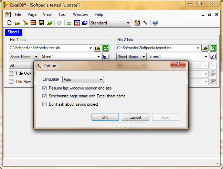The height and width of the screenshot is (169, 223).
Task: Expand File 1 path dropdown
Action: pyautogui.click(x=91, y=48)
